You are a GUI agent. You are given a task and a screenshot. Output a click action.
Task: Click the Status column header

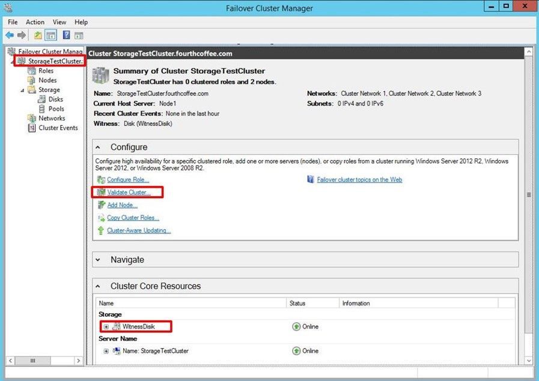[313, 303]
